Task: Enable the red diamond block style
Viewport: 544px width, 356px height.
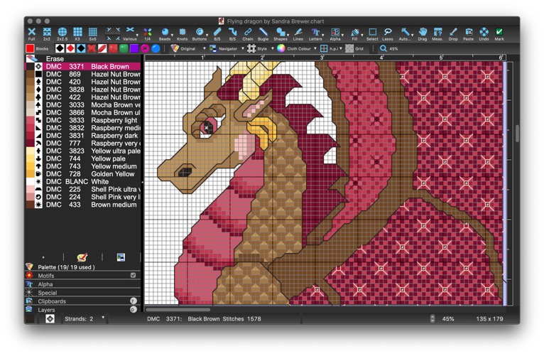Action: coord(70,48)
